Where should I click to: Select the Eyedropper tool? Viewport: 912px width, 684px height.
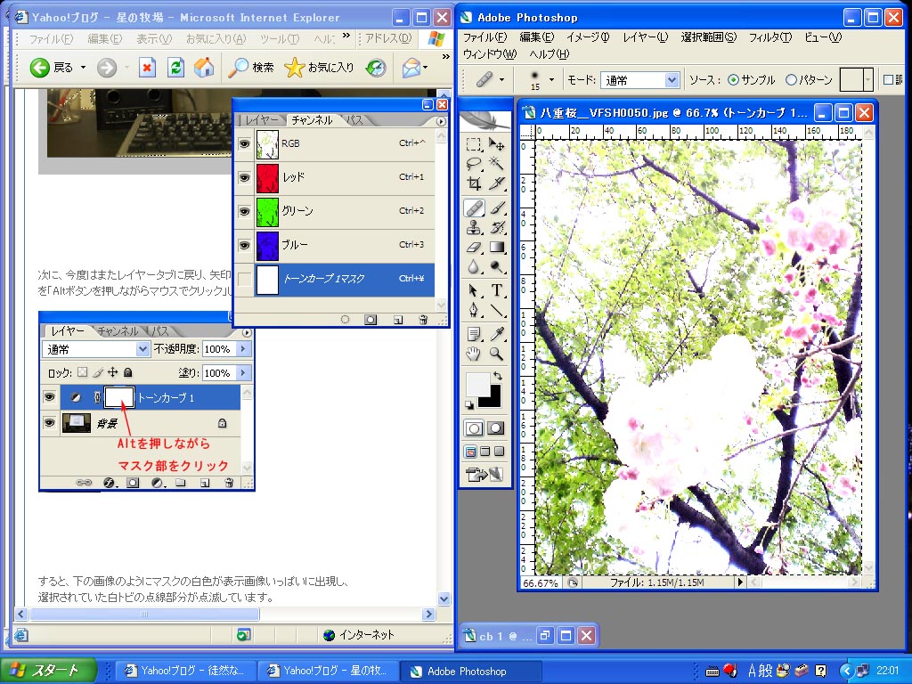(496, 334)
